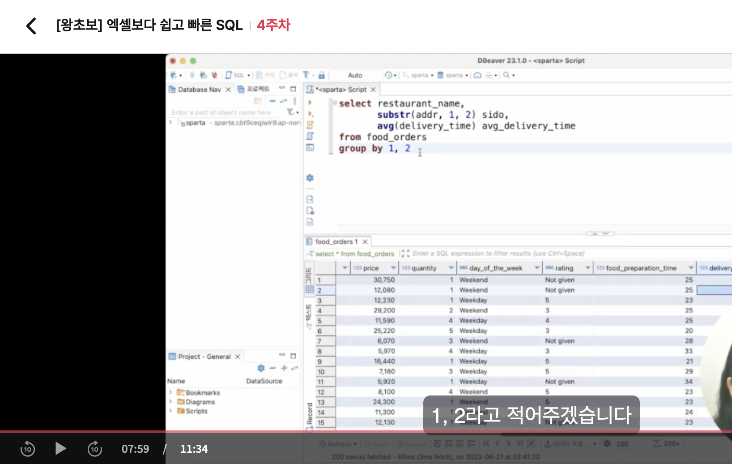732x464 pixels.
Task: Expand the Diagrams folder
Action: (170, 402)
